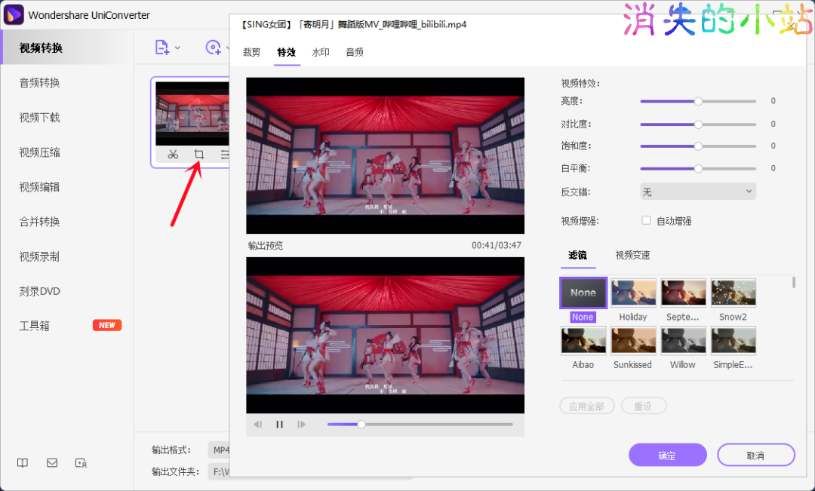Apply the Aibao filter
Image resolution: width=815 pixels, height=491 pixels.
(x=583, y=341)
